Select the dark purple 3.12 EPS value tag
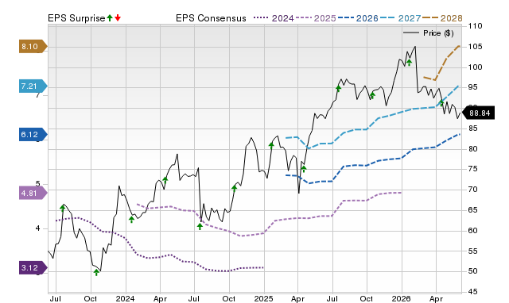 (x=33, y=268)
